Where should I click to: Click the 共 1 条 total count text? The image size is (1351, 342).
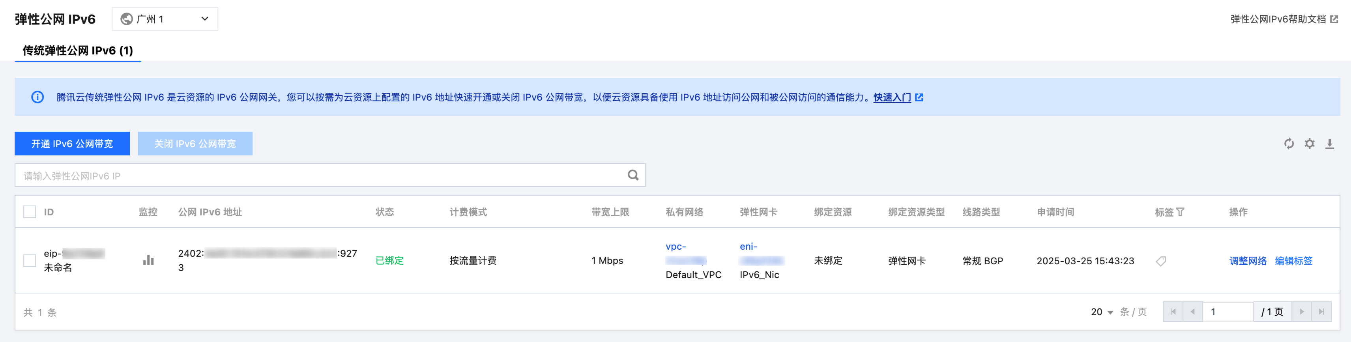(x=40, y=313)
